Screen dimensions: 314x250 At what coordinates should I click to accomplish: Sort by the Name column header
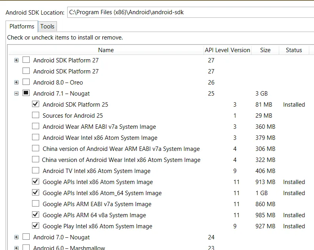point(106,50)
